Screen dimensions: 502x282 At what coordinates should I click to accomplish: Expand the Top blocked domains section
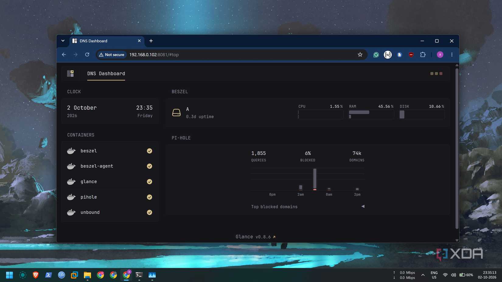[363, 206]
